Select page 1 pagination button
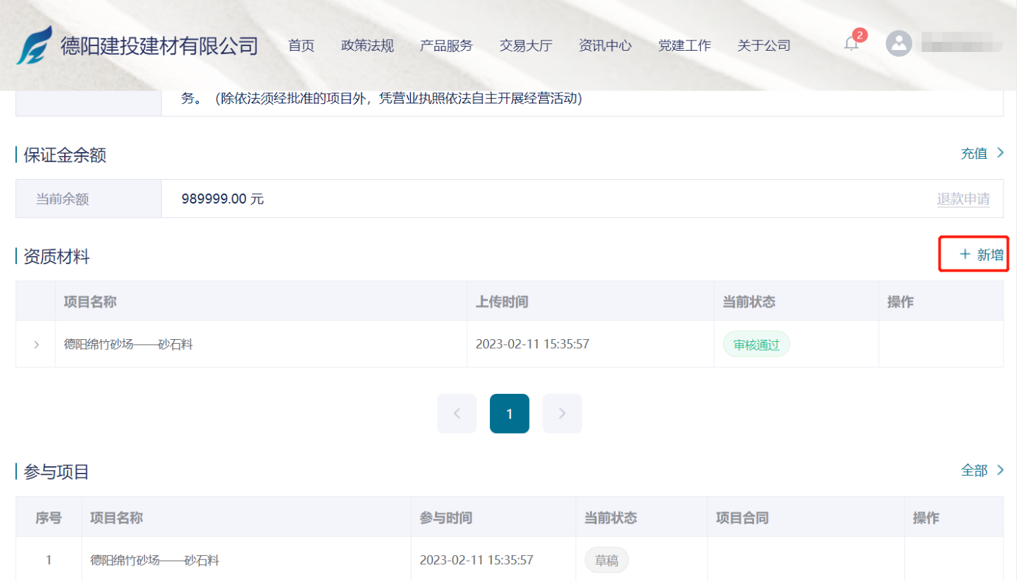This screenshot has height=581, width=1017. pos(510,413)
